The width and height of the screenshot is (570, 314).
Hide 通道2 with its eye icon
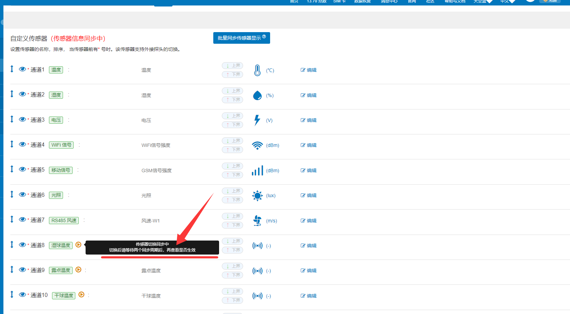point(22,94)
